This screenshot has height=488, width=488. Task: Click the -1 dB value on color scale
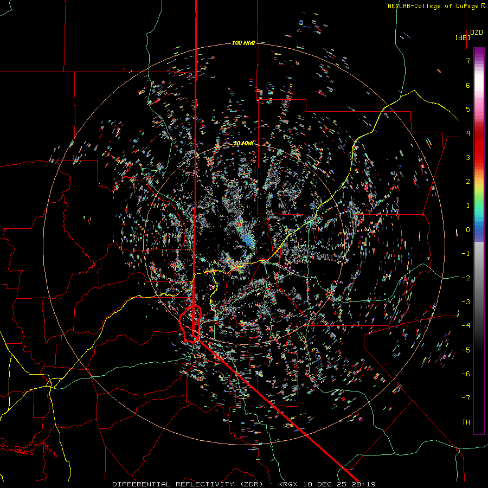466,254
